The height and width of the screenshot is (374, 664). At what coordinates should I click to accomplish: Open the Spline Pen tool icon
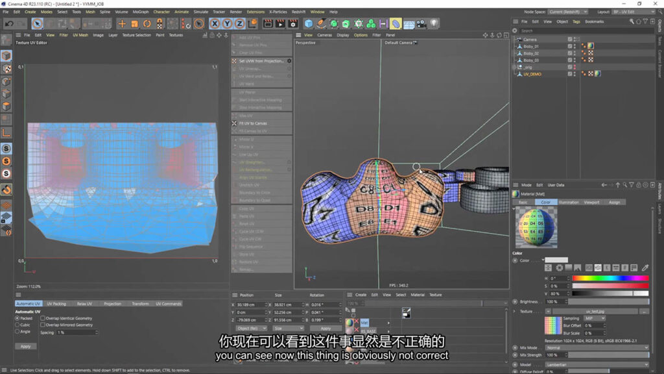click(x=322, y=24)
